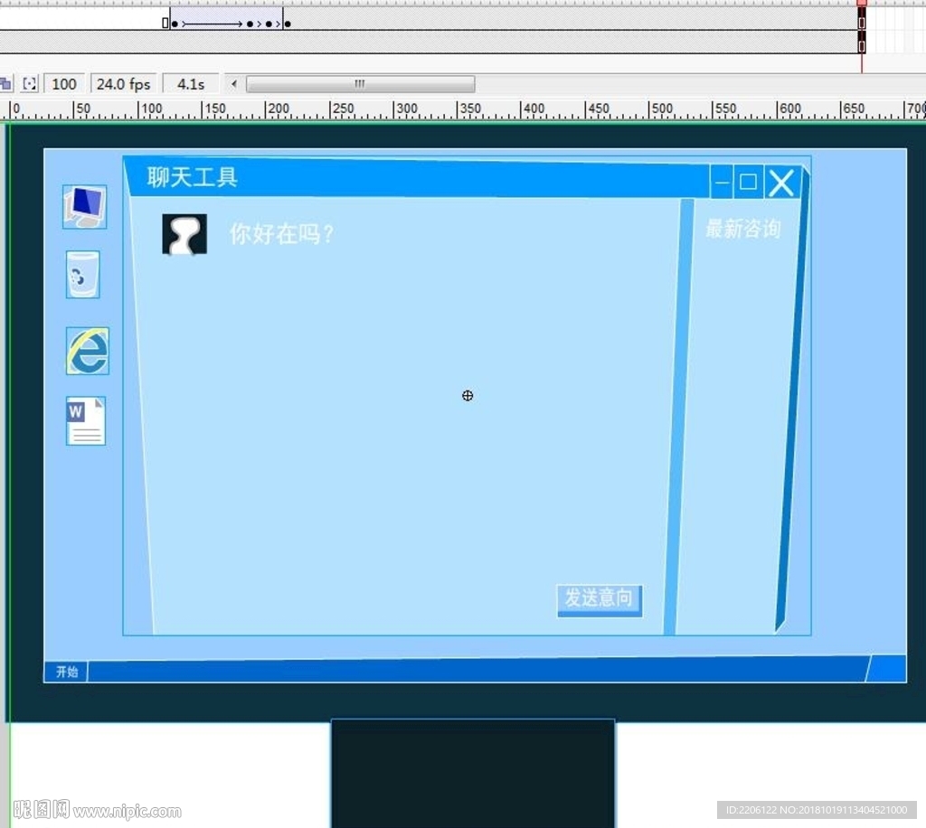The width and height of the screenshot is (926, 828).
Task: Select the 聊天工具 title bar text
Action: [193, 177]
